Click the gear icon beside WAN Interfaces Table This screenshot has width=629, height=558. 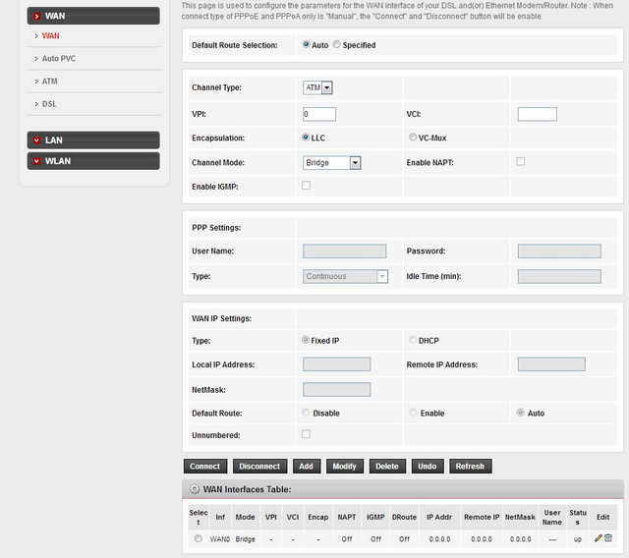point(195,489)
